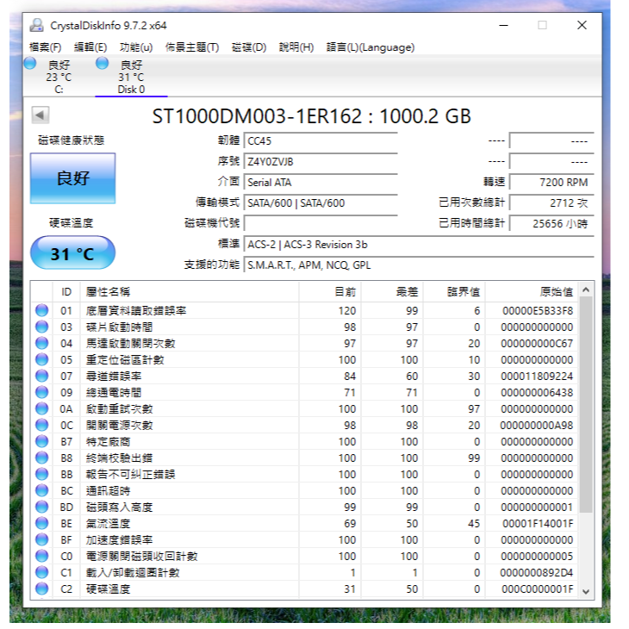Click the status orb of attribute 0A

click(41, 409)
